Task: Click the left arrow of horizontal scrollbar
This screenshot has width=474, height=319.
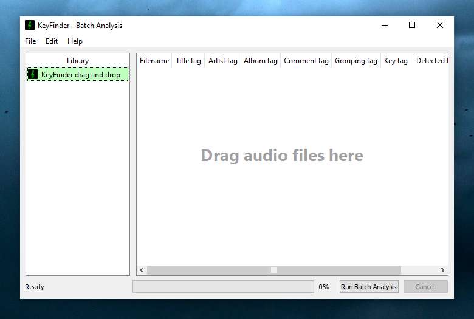Action: (142, 270)
